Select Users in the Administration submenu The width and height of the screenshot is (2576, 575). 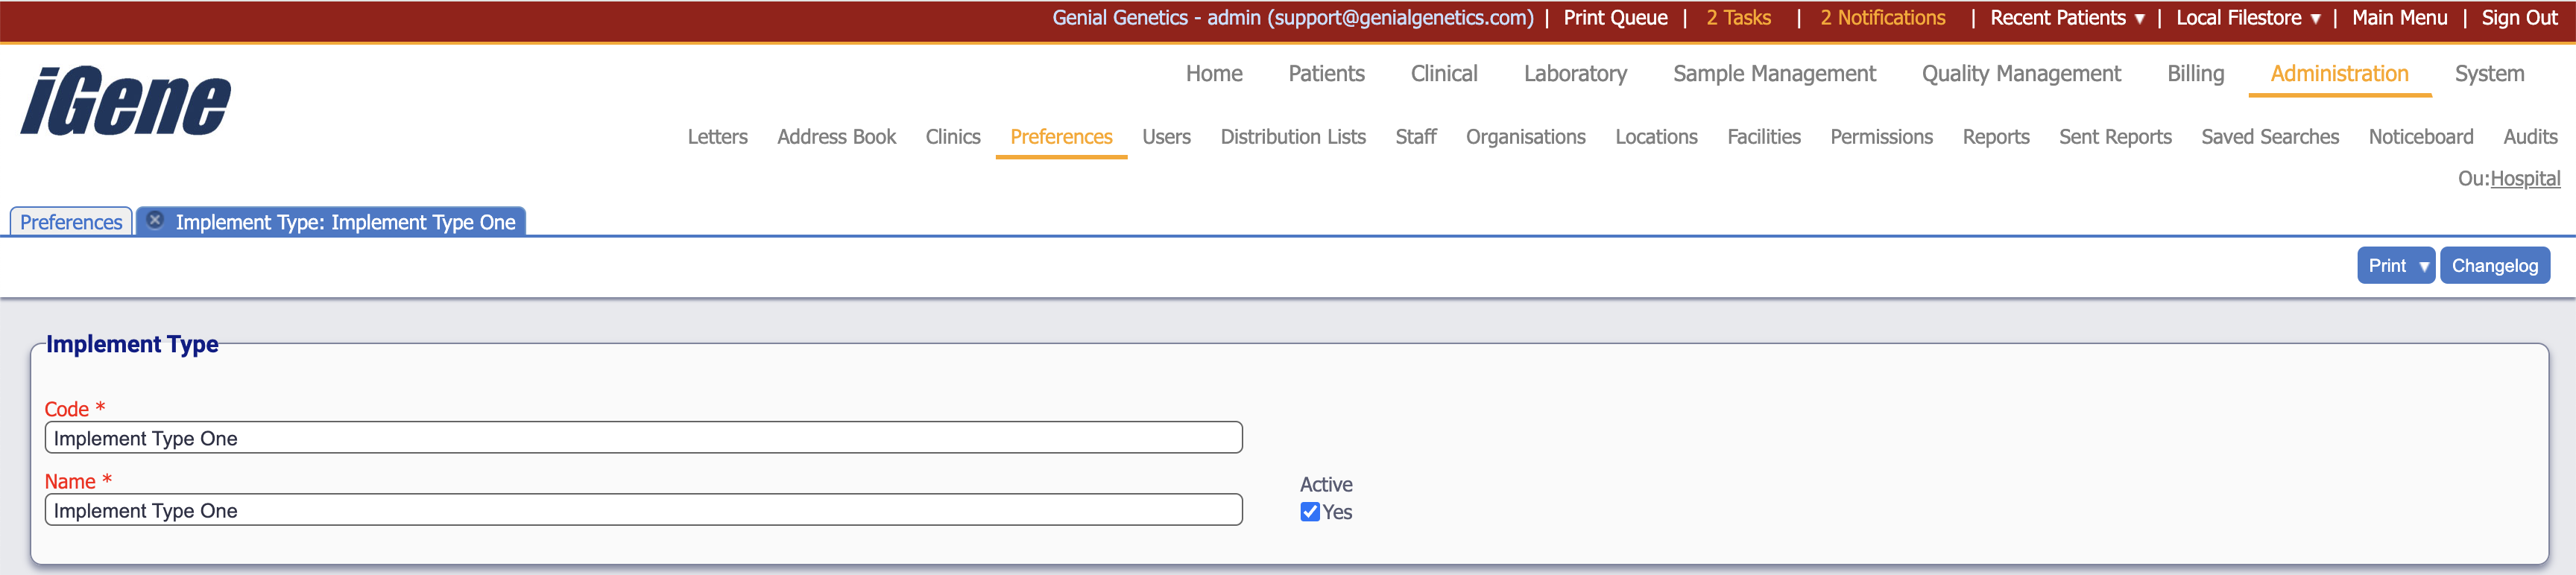1166,137
